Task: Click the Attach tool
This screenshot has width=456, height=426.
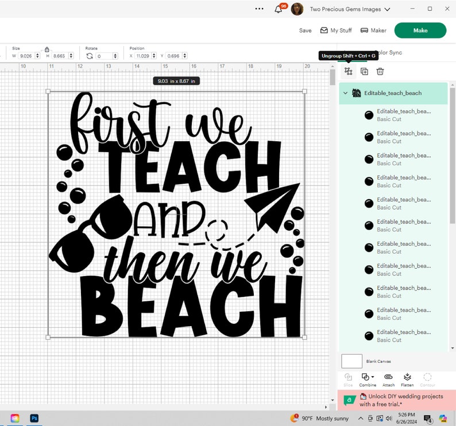Action: pos(388,379)
